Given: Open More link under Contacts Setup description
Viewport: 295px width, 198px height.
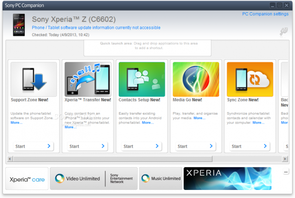Looking at the screenshot, I should [147, 123].
